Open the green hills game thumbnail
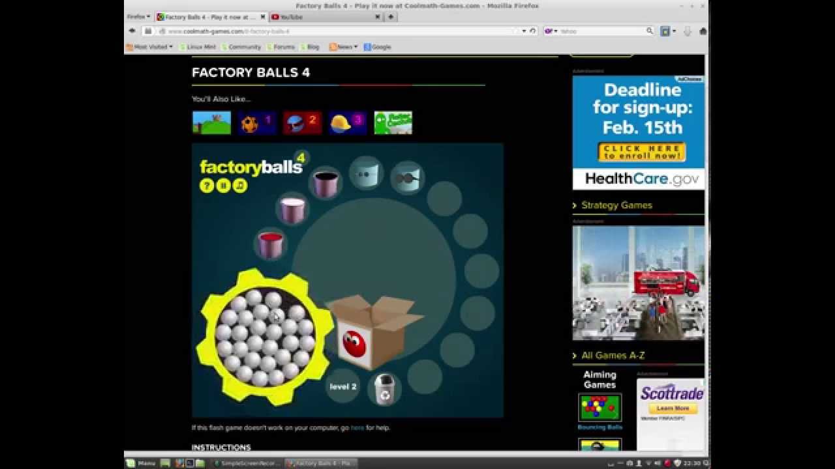Image resolution: width=835 pixels, height=469 pixels. [x=211, y=122]
